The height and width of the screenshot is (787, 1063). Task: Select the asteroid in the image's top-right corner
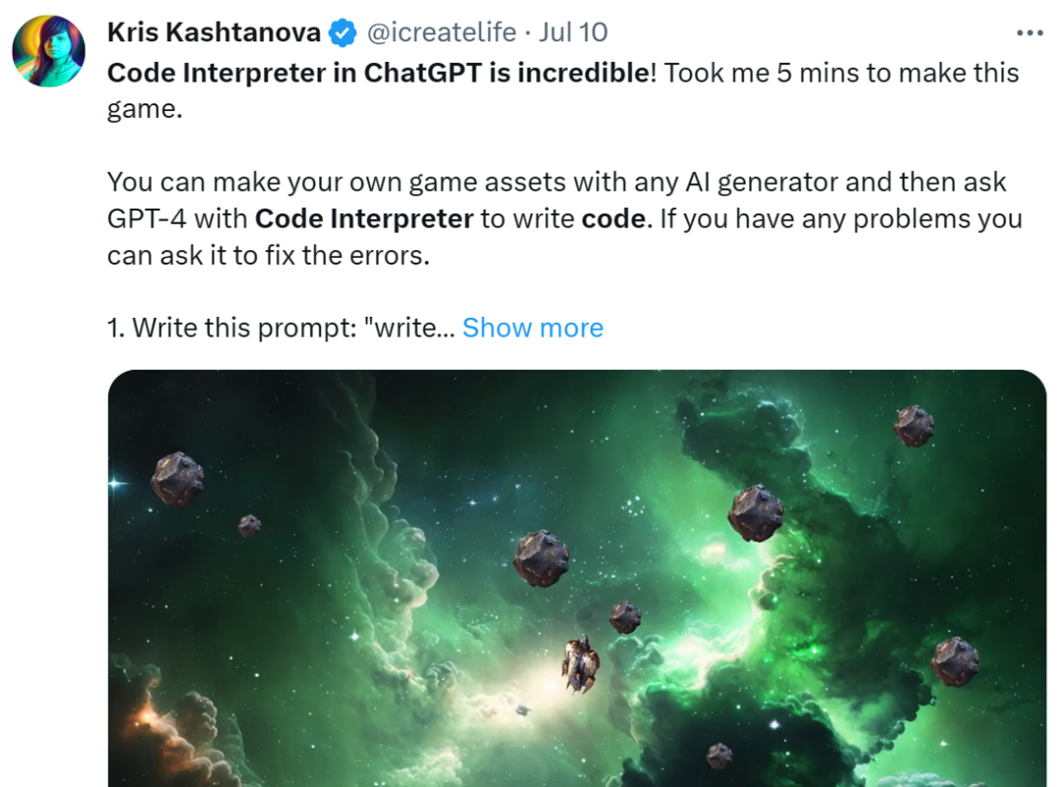coord(913,426)
